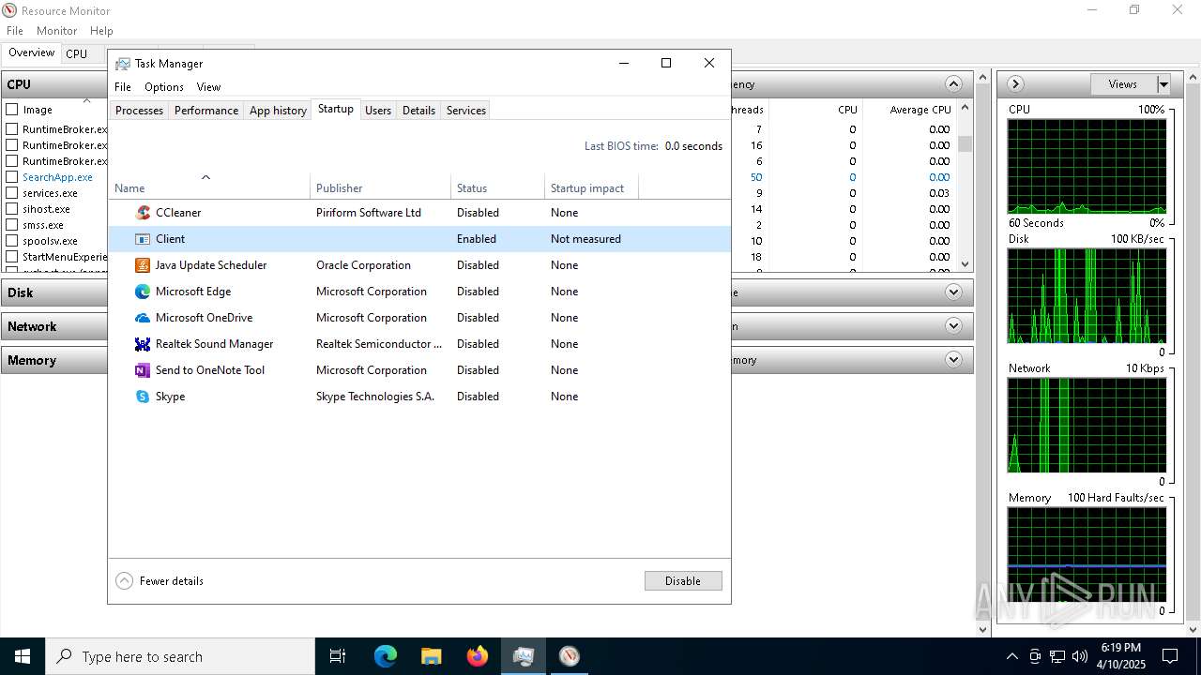Image resolution: width=1201 pixels, height=675 pixels.
Task: Click the Resource Monitor title bar icon
Action: pos(9,10)
